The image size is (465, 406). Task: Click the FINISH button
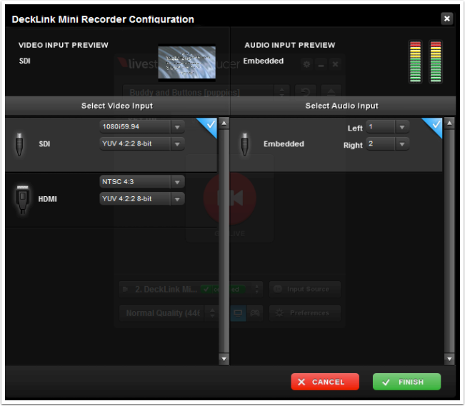tap(406, 382)
